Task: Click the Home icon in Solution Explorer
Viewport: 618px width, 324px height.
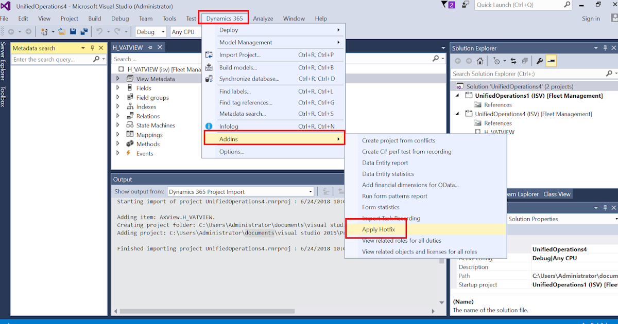Action: pos(480,60)
